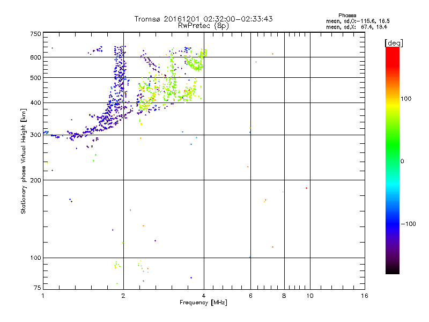Click the isolated red data point near 10 MHz

coord(306,188)
